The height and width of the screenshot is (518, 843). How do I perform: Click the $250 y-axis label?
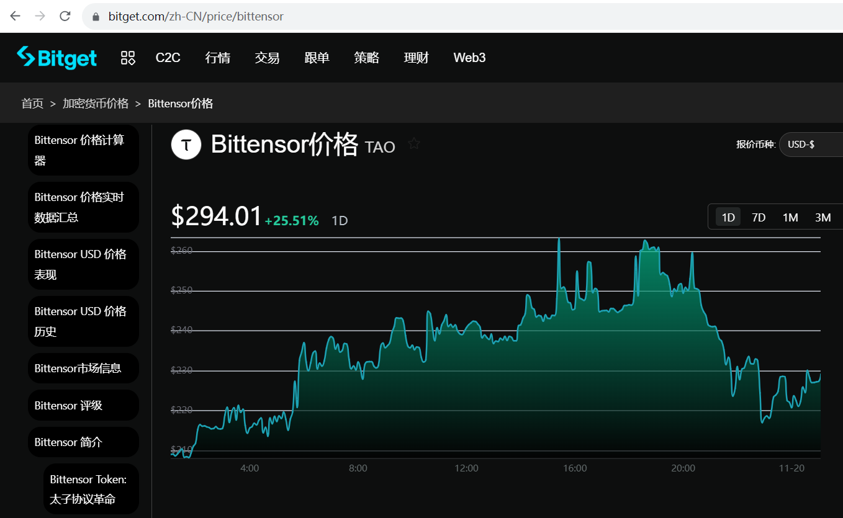click(182, 290)
